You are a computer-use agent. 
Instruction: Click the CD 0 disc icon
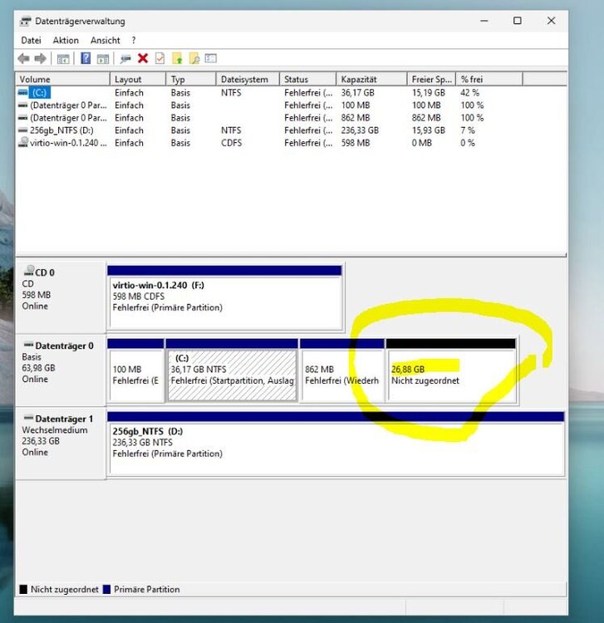28,271
